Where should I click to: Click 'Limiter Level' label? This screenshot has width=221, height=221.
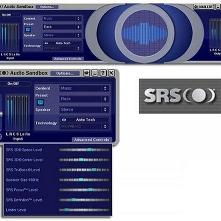coord(16,210)
